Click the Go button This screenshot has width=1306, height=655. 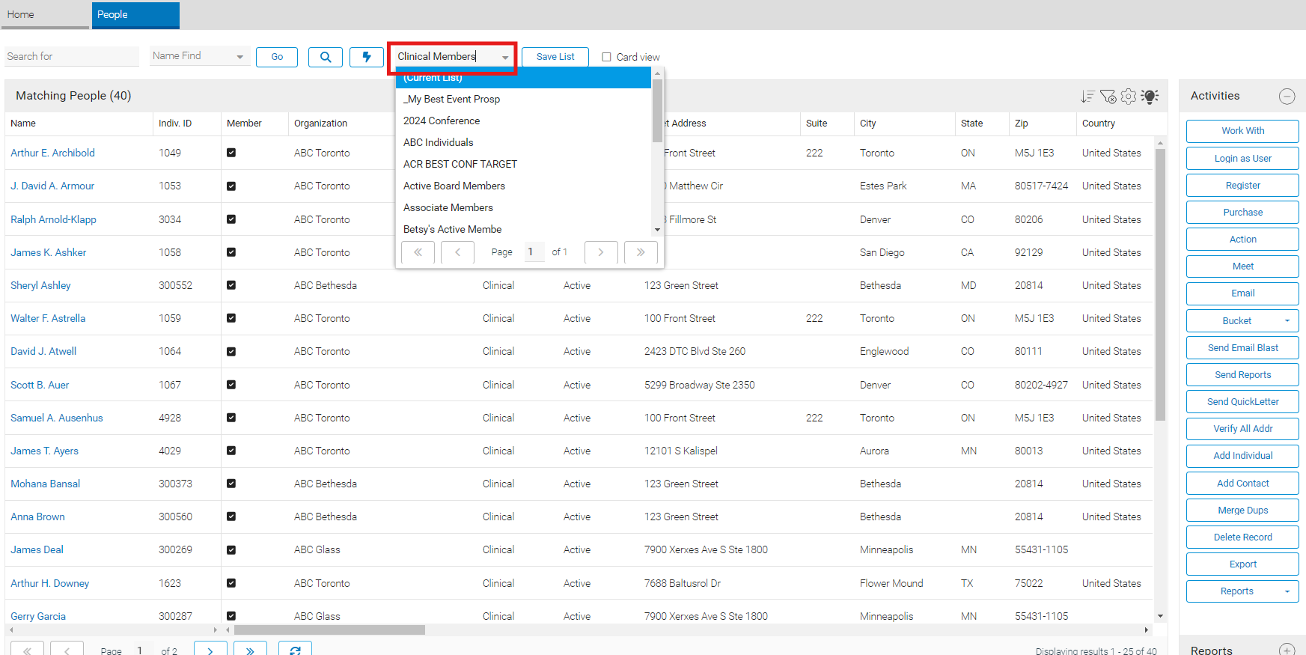tap(277, 57)
